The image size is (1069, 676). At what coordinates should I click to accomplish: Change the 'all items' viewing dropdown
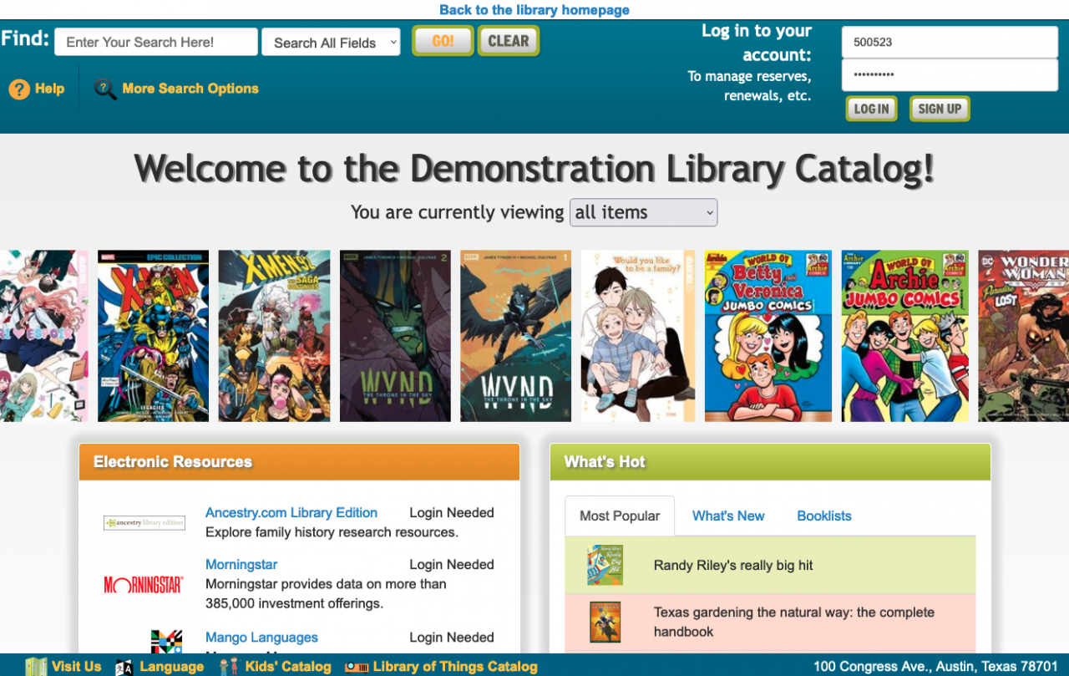[x=643, y=212]
